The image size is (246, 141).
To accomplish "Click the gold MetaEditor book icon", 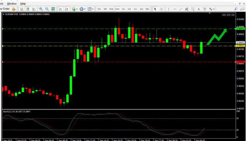I will [x=14, y=9].
